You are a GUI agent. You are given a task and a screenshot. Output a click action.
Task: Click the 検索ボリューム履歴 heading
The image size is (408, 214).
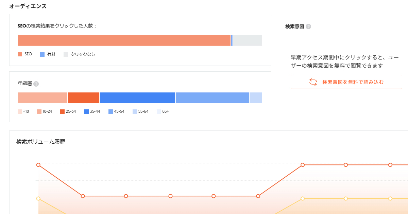[41, 142]
